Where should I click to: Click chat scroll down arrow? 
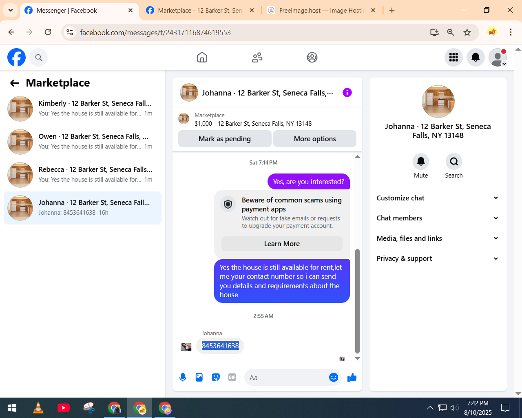point(357,358)
